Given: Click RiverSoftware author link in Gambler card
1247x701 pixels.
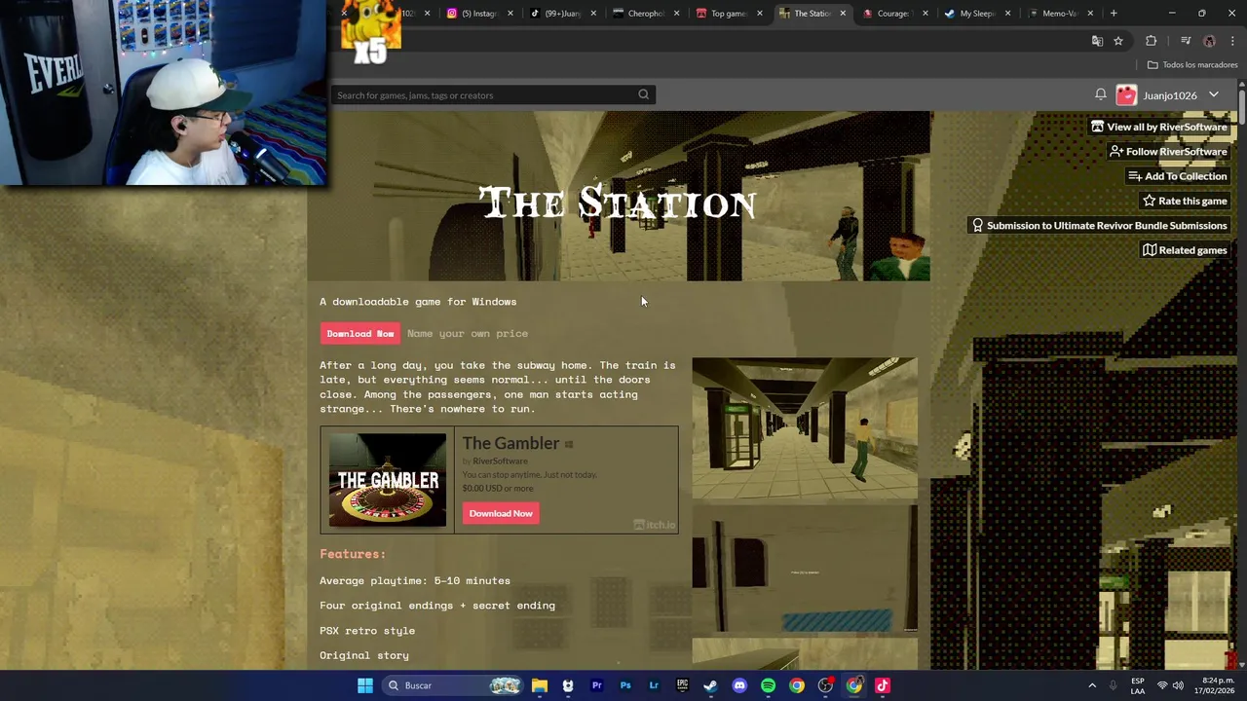Looking at the screenshot, I should click(x=500, y=461).
